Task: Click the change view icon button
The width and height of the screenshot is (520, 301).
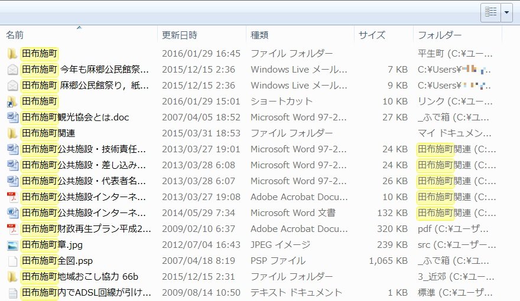Action: 491,12
